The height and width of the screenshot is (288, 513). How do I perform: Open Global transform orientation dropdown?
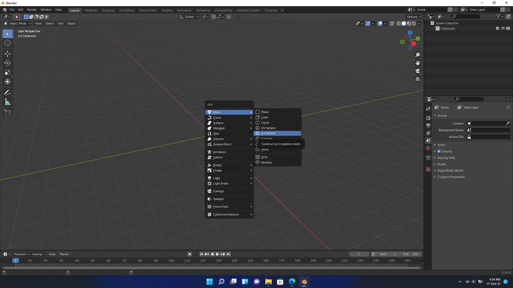pos(189,17)
